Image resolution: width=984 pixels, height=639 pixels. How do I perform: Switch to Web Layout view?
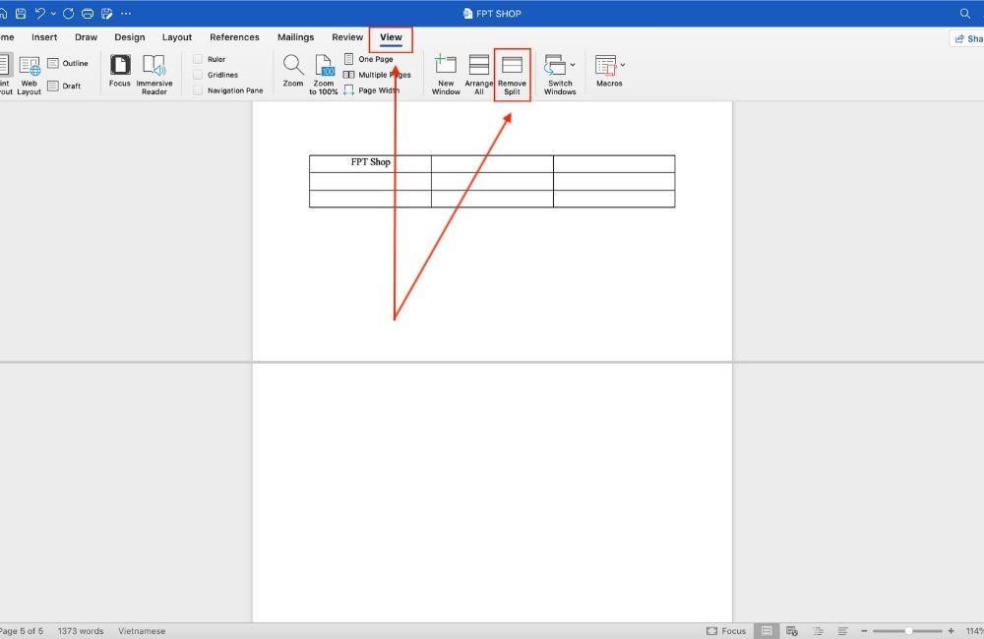(29, 76)
